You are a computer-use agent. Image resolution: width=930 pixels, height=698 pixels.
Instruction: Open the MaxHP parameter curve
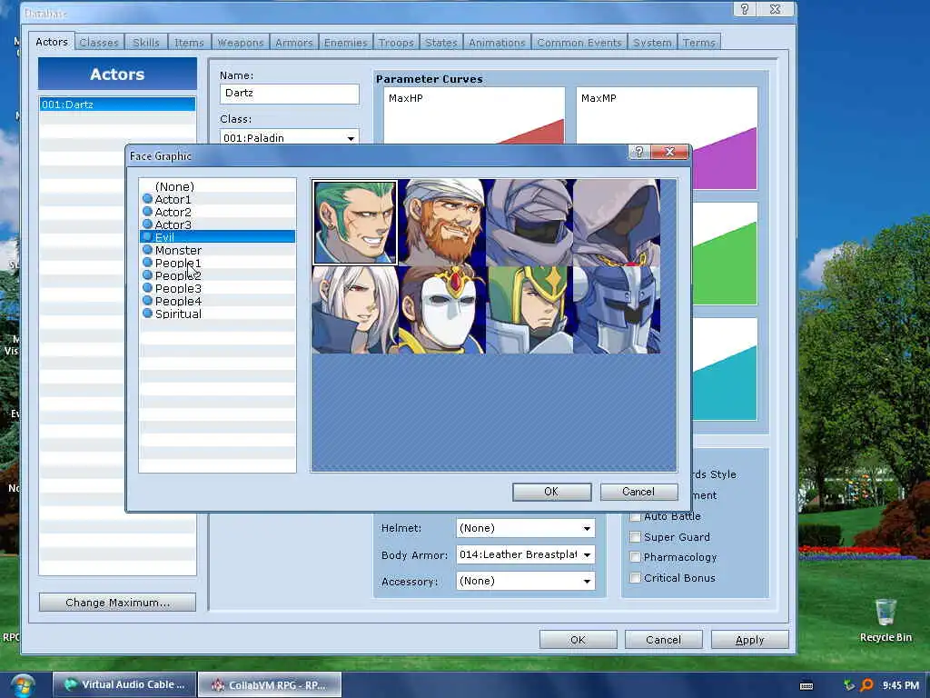point(474,115)
